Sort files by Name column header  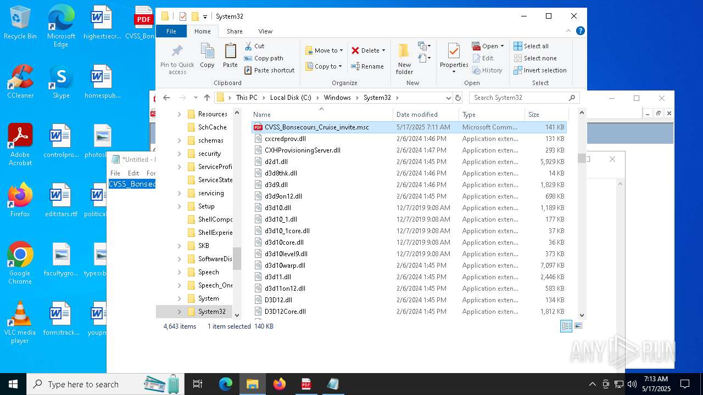click(x=322, y=115)
